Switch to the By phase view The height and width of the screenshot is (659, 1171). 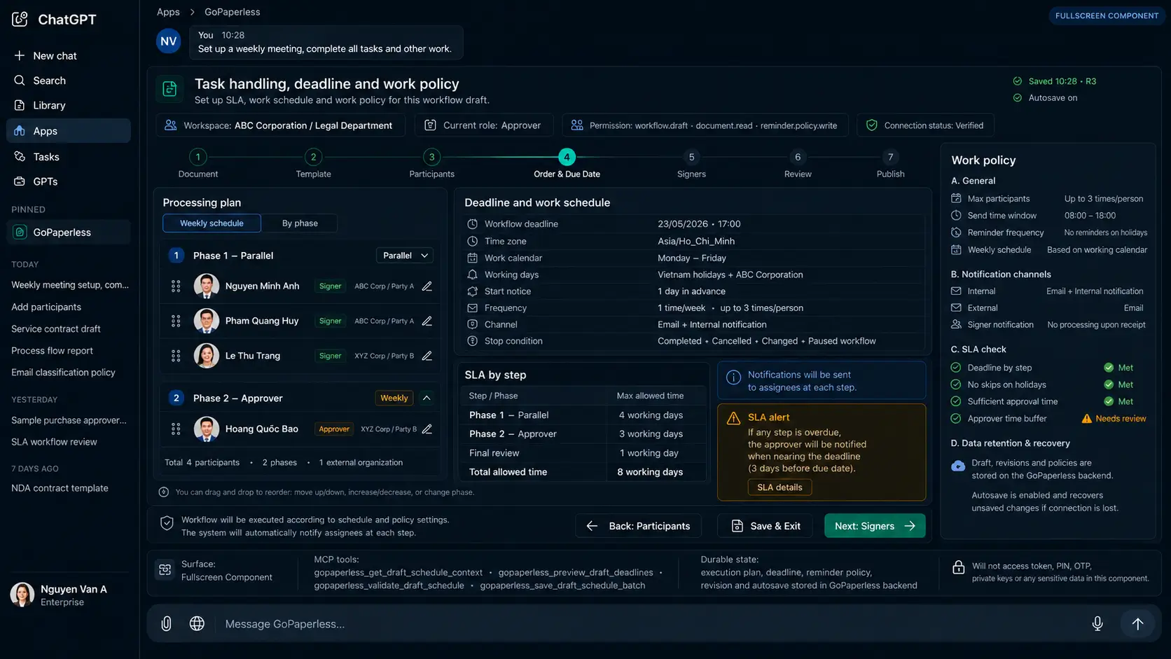click(x=300, y=223)
